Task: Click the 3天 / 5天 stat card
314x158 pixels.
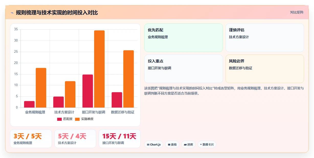Action: [x=31, y=139]
